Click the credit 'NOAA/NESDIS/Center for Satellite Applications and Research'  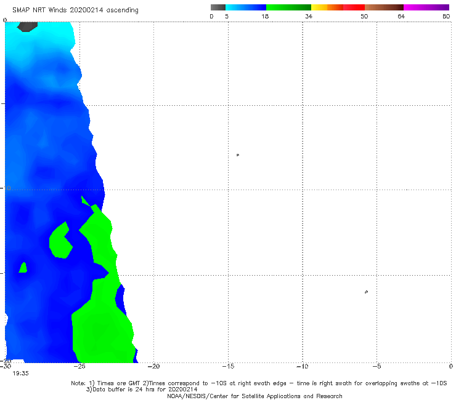click(254, 396)
